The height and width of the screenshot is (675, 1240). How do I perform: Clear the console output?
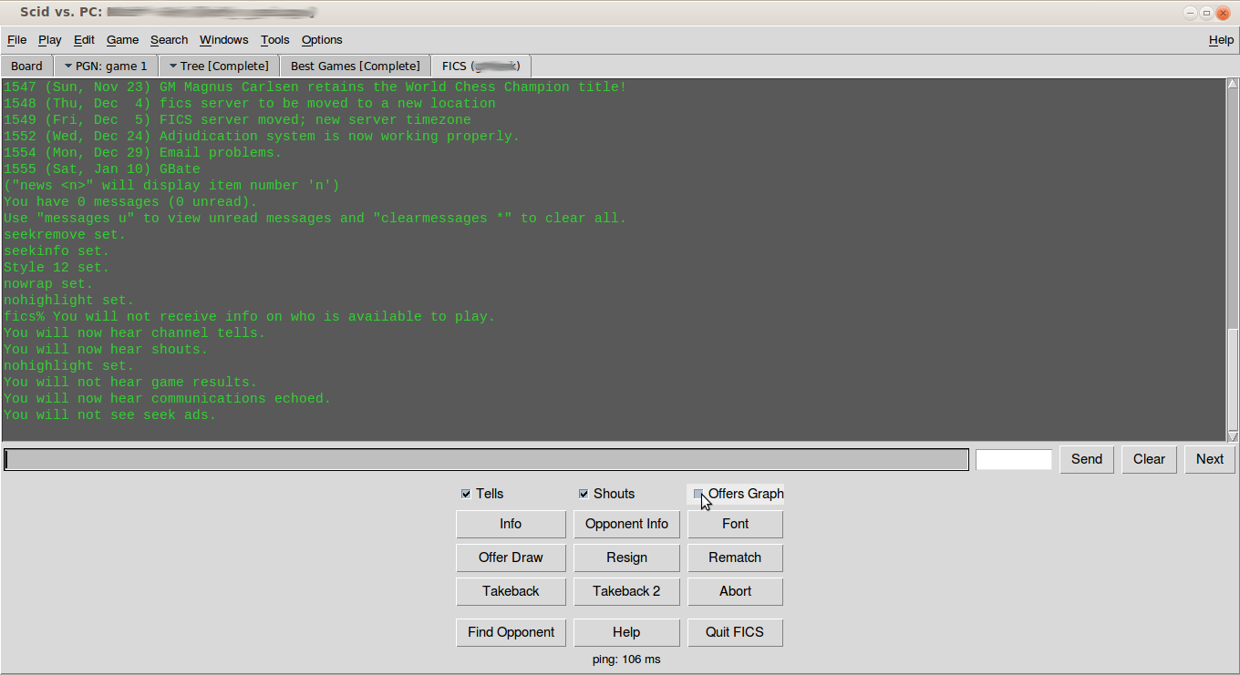[1149, 459]
